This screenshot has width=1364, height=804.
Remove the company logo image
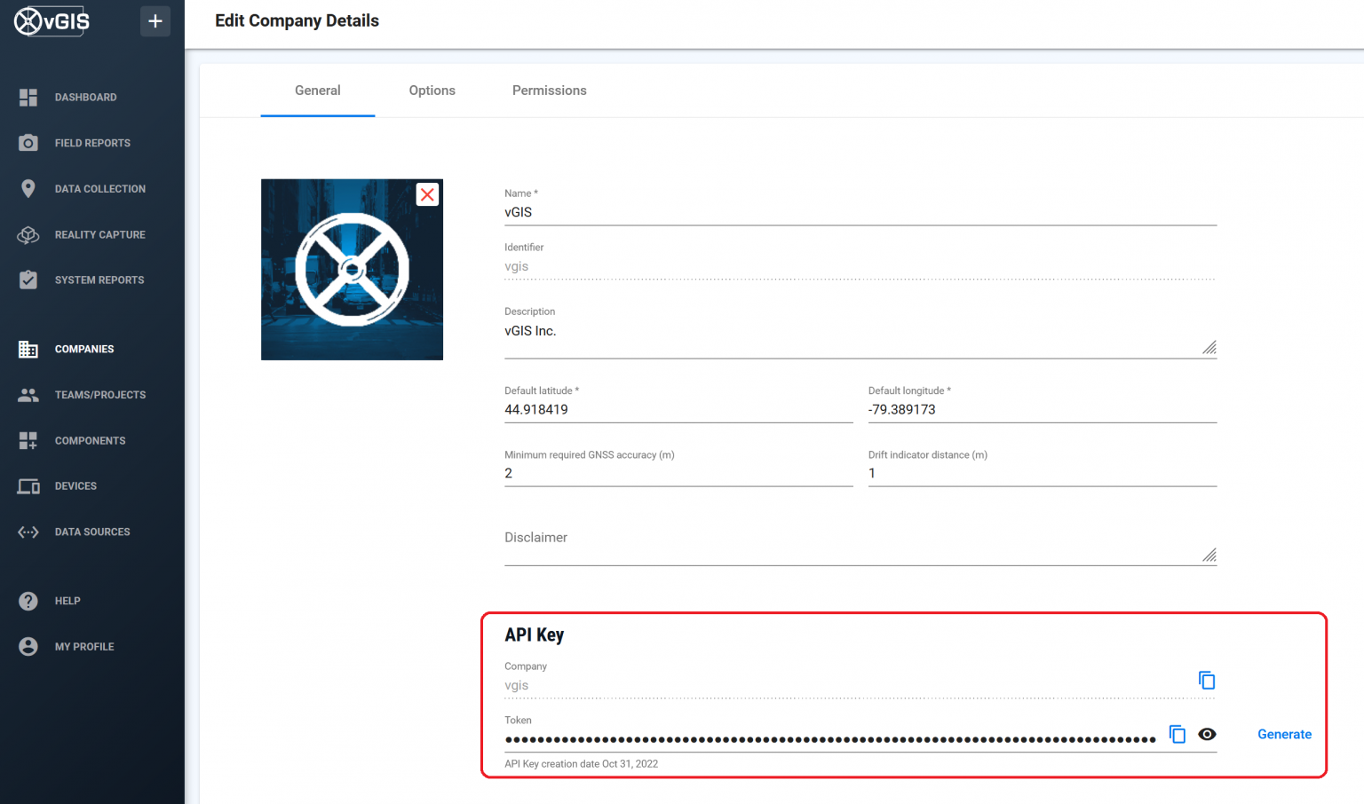coord(426,194)
